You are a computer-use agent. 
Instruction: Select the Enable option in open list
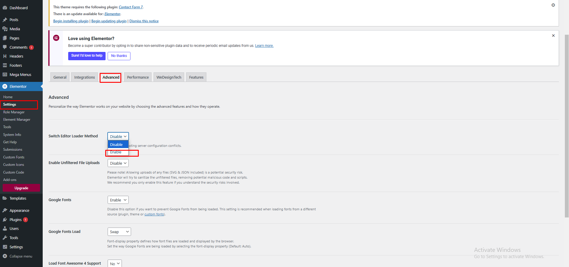[x=118, y=152]
